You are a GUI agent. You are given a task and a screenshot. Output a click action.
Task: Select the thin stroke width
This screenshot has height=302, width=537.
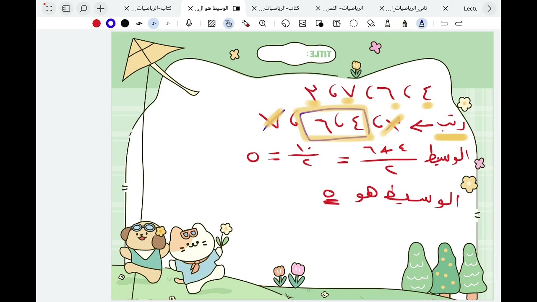tap(168, 23)
